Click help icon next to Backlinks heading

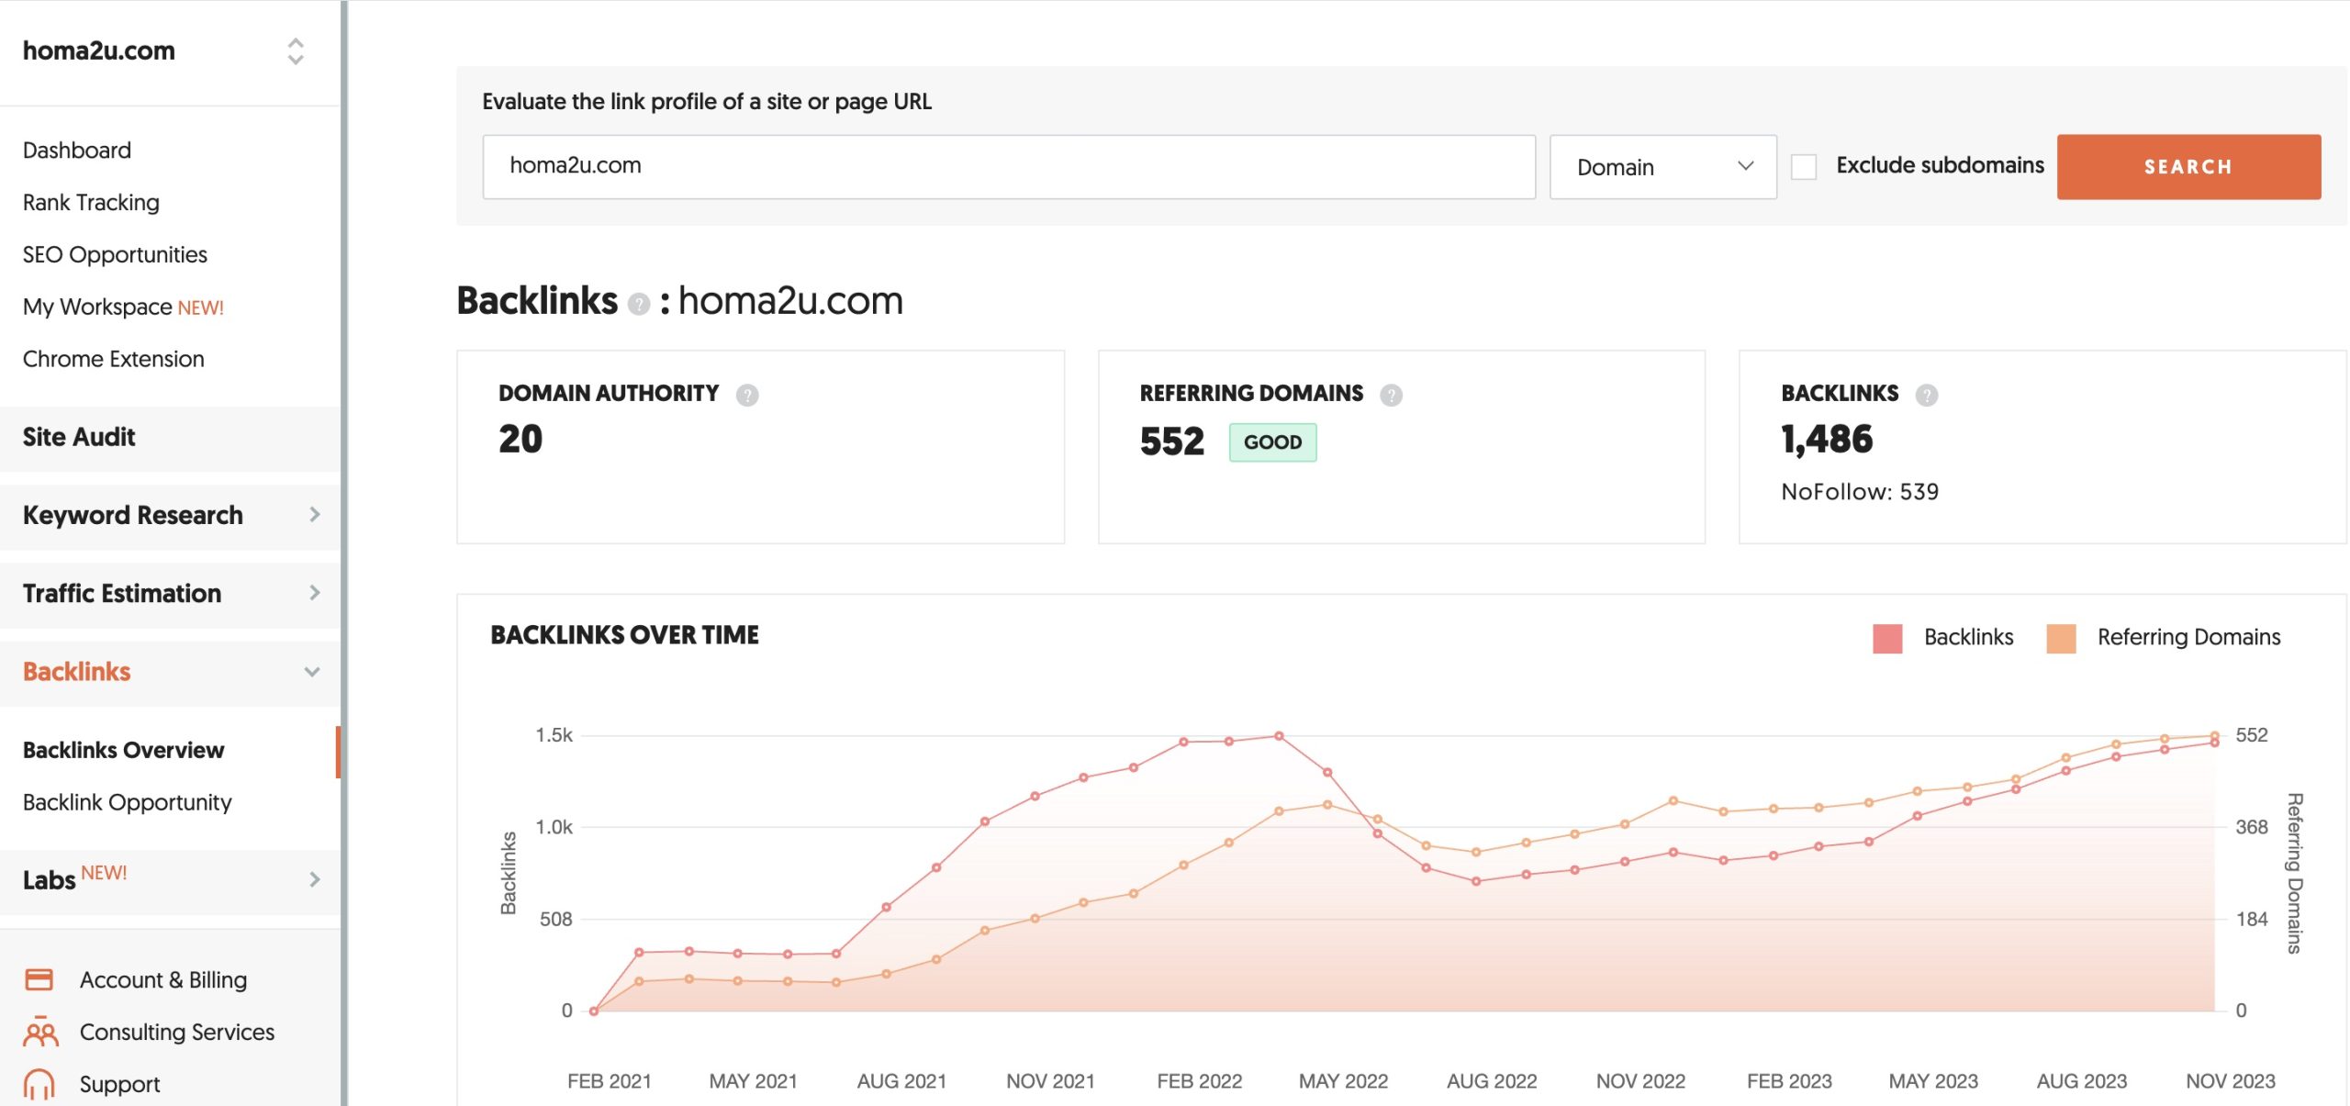pyautogui.click(x=639, y=304)
